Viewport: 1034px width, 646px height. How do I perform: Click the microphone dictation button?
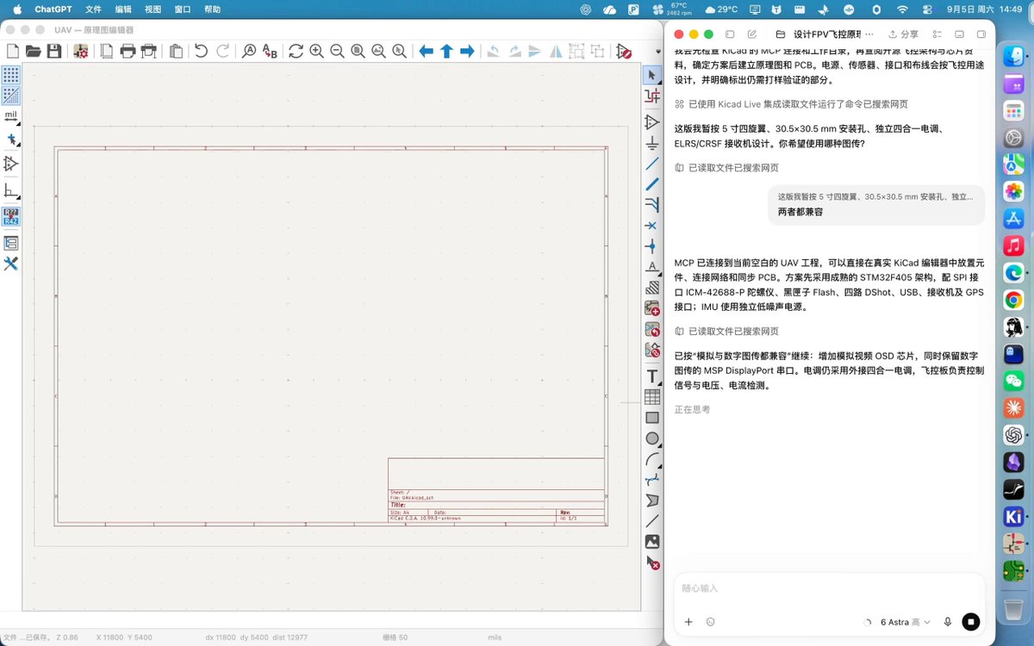[x=948, y=622]
